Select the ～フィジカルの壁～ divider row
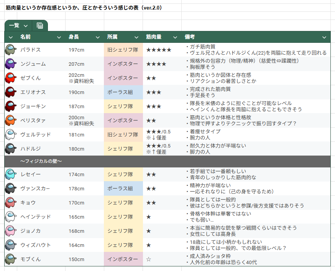This screenshot has width=335, height=271. (167, 161)
